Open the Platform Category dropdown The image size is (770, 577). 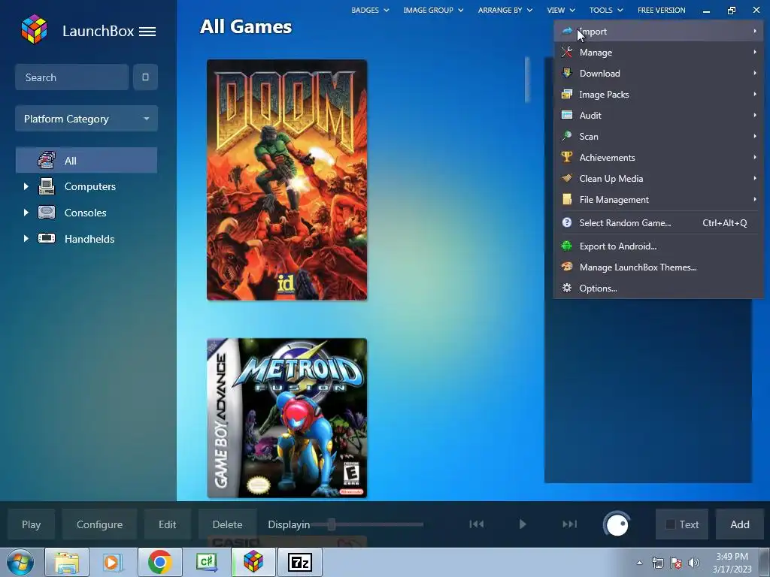86,119
